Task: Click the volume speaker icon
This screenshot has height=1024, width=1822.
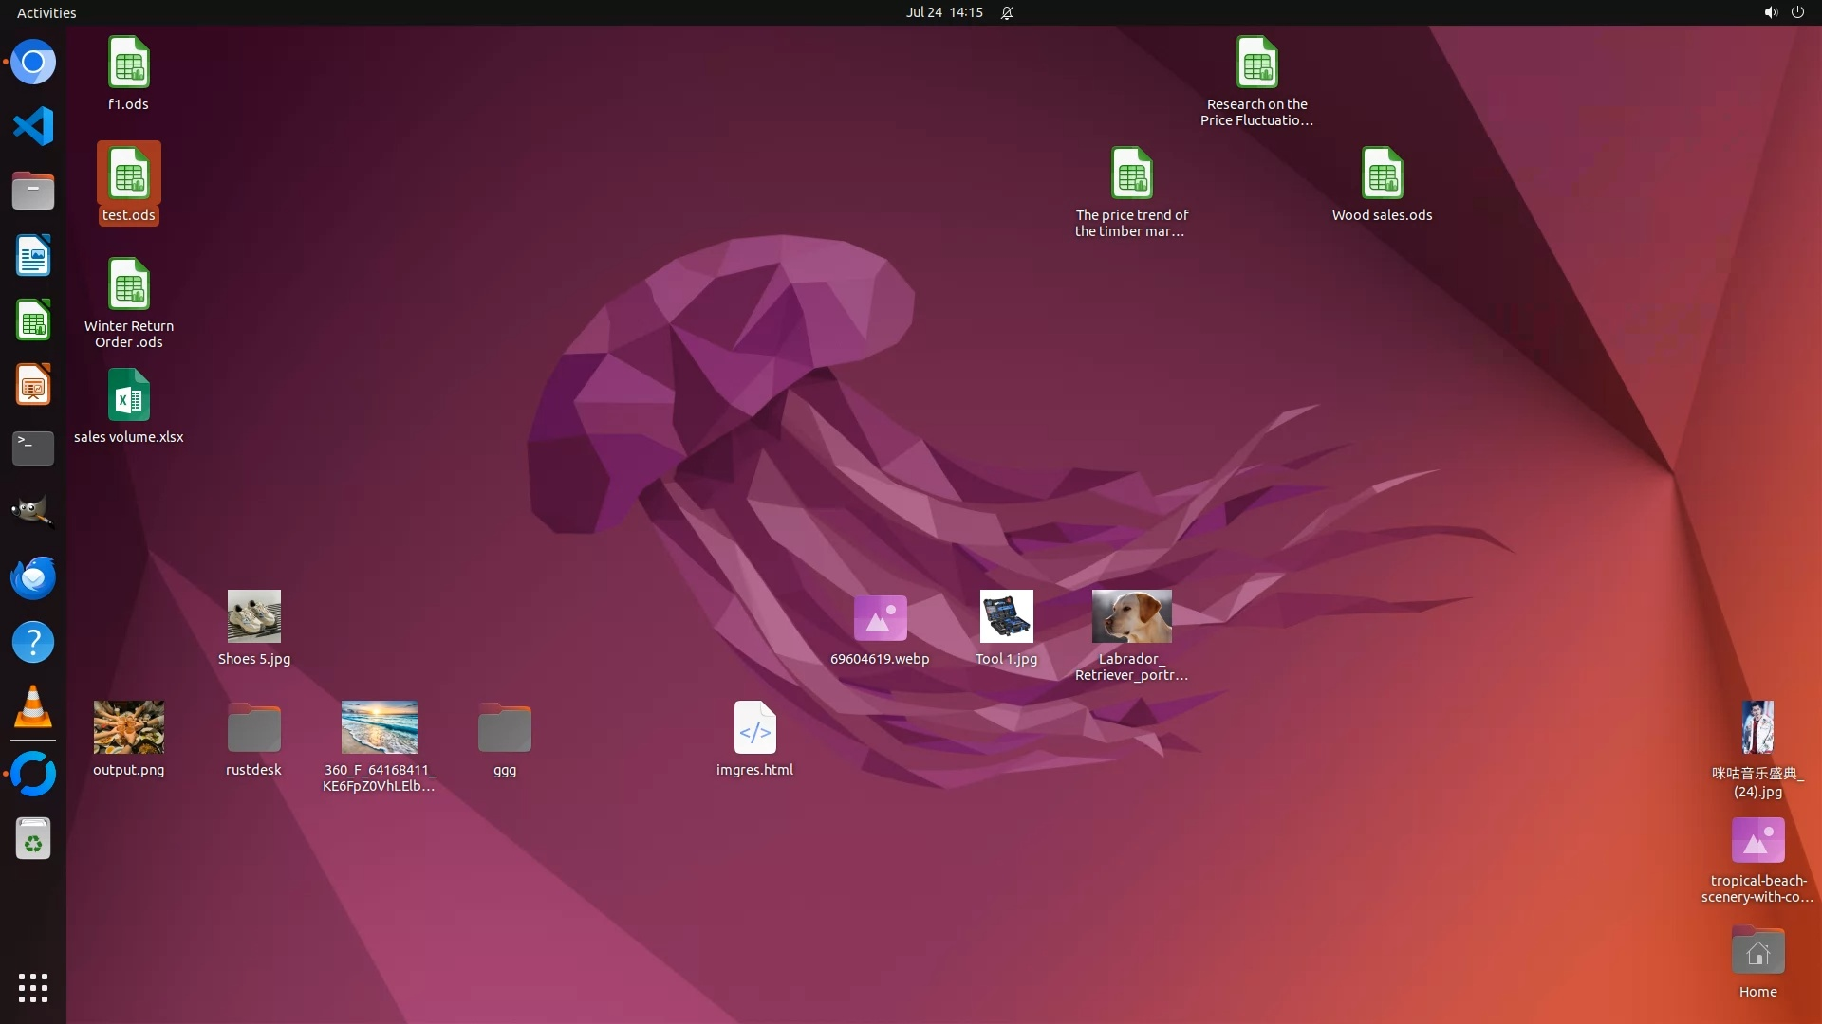Action: 1770,12
